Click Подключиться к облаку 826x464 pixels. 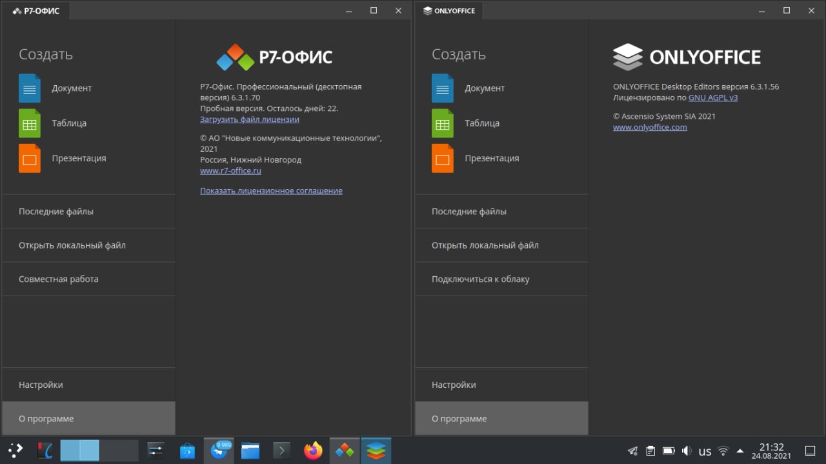pyautogui.click(x=502, y=279)
